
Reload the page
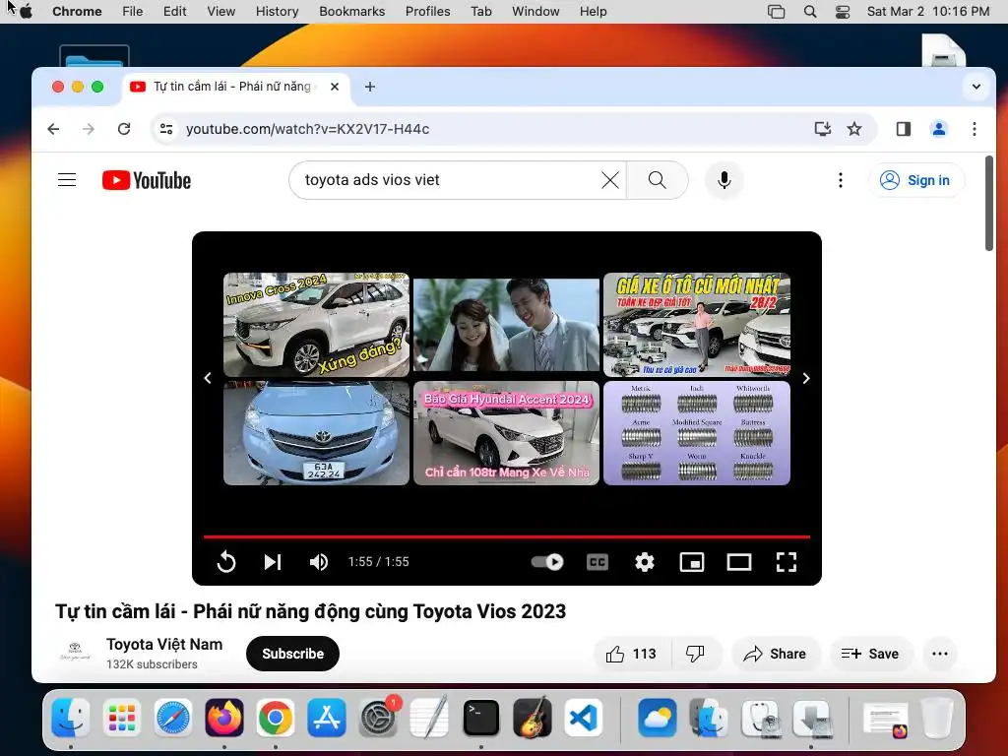124,129
